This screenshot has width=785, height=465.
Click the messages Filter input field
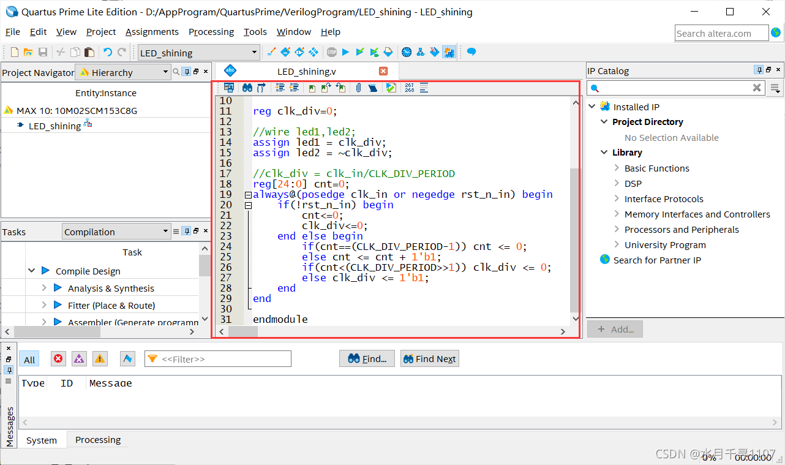coord(218,359)
